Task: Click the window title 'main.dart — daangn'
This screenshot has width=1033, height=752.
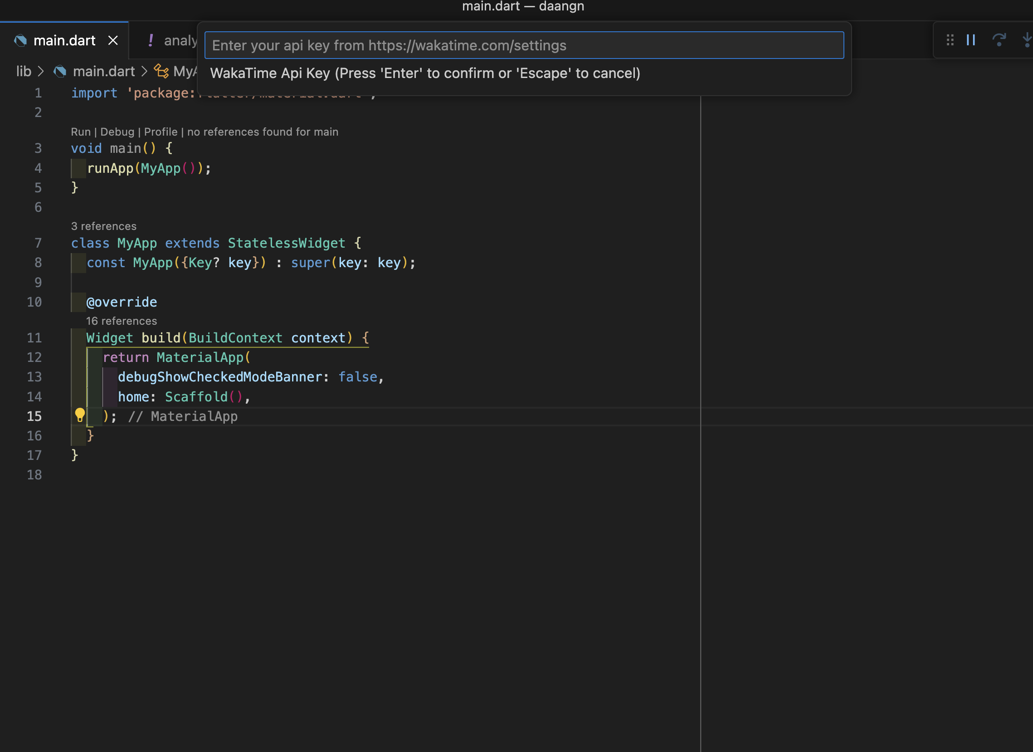Action: (x=523, y=6)
